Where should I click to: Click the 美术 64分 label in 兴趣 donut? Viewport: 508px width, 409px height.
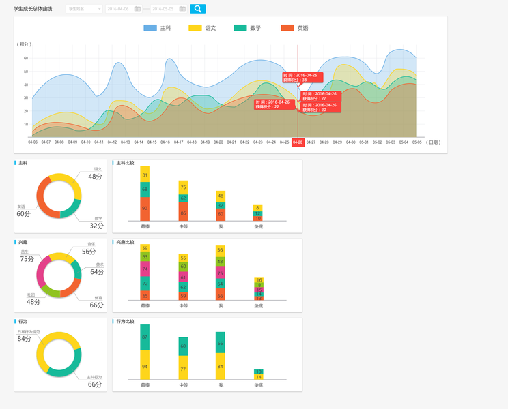click(x=97, y=269)
